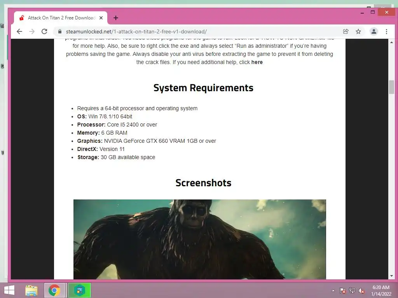This screenshot has width=398, height=298.
Task: Open Chrome three-dot menu
Action: [386, 31]
